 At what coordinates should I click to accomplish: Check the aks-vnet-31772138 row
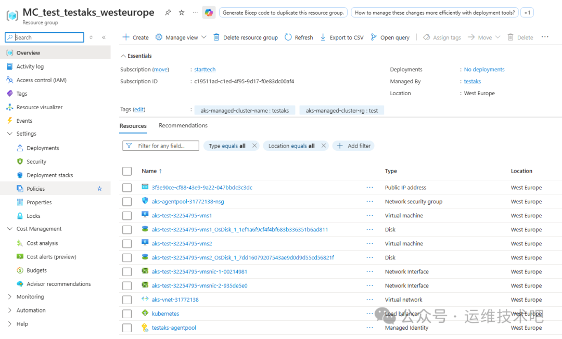tap(126, 299)
